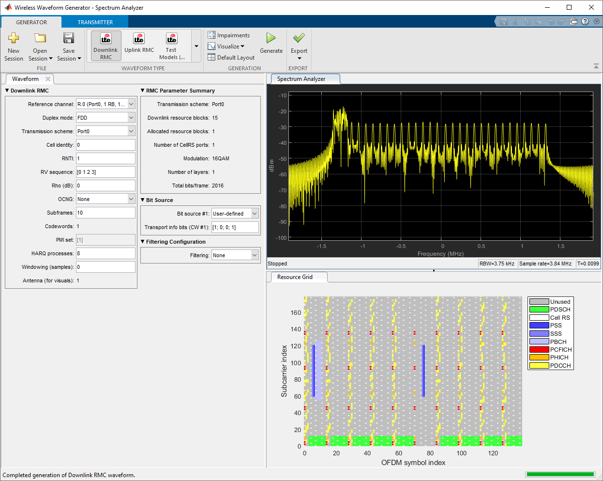603x481 pixels.
Task: Open the help icon in the top-right corner
Action: pyautogui.click(x=585, y=21)
